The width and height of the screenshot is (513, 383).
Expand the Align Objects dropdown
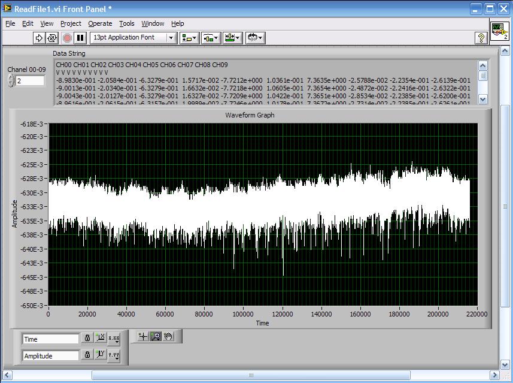(189, 38)
